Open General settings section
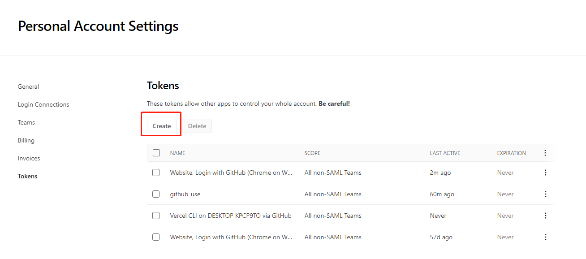 (x=28, y=86)
